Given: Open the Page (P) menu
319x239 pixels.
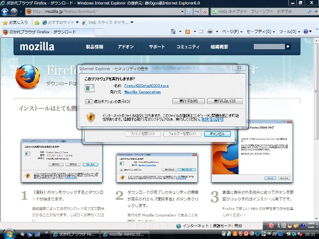Looking at the screenshot, I should pos(232,32).
